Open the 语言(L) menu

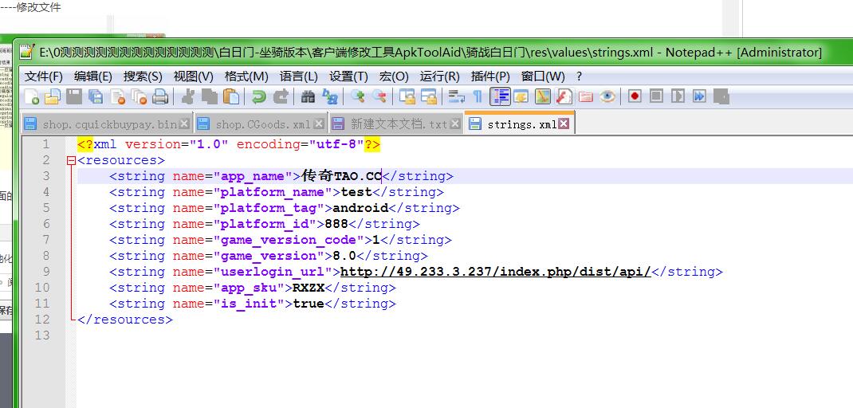[298, 76]
